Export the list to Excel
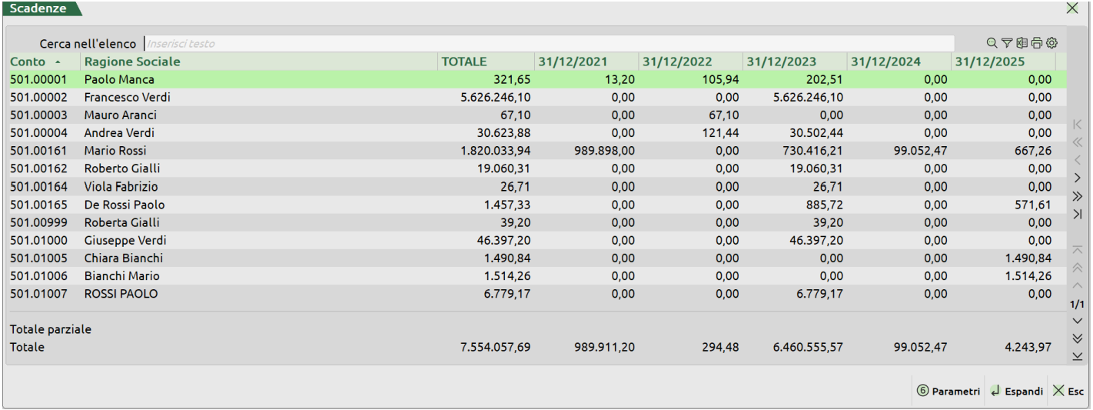This screenshot has width=1093, height=410. [x=1022, y=43]
